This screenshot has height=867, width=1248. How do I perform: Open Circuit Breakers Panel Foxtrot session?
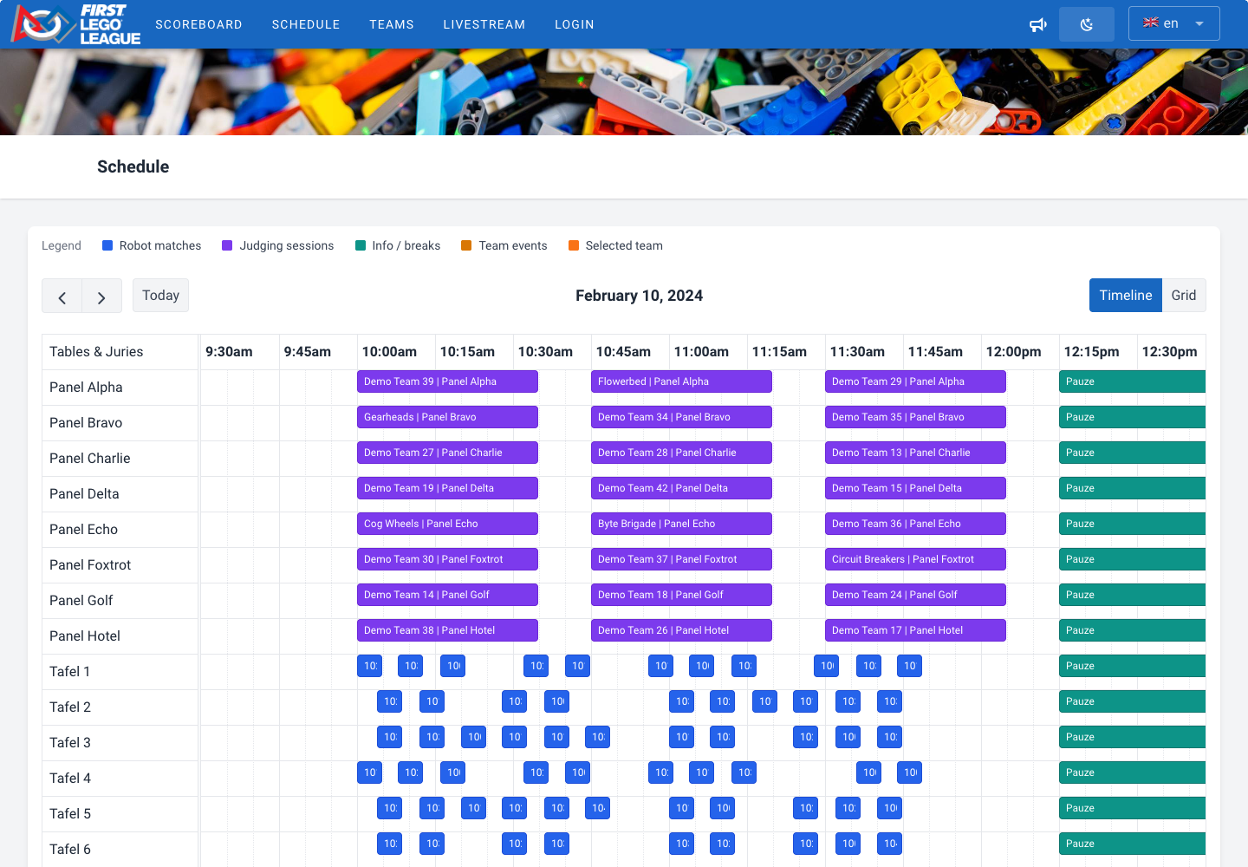[915, 559]
